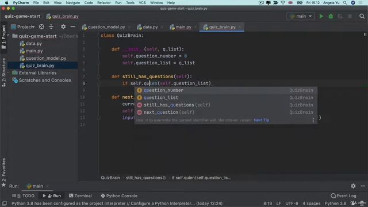Screen dimensions: 368x207
Task: Toggle the Project side tool window button
Action: click(3, 37)
